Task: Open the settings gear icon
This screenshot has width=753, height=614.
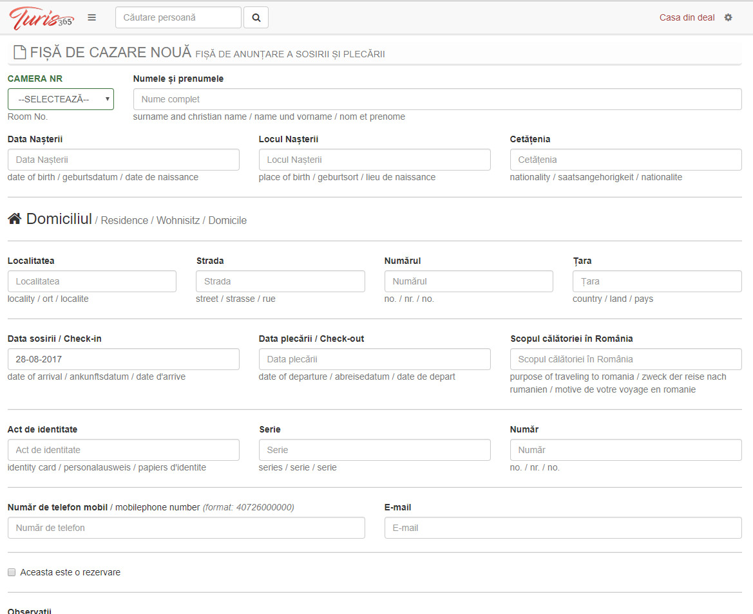Action: pyautogui.click(x=728, y=18)
